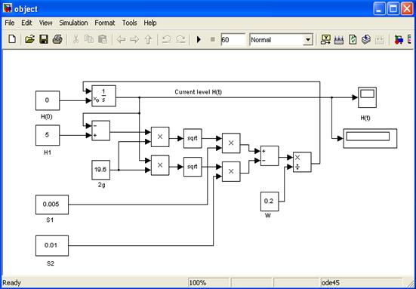
Task: Select the integrator 1/s block
Action: 103,96
